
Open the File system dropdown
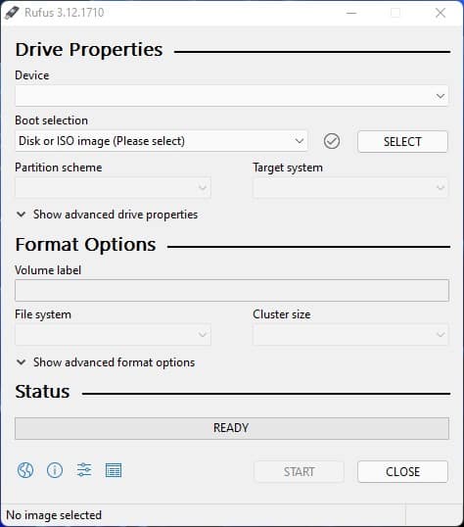tap(113, 334)
